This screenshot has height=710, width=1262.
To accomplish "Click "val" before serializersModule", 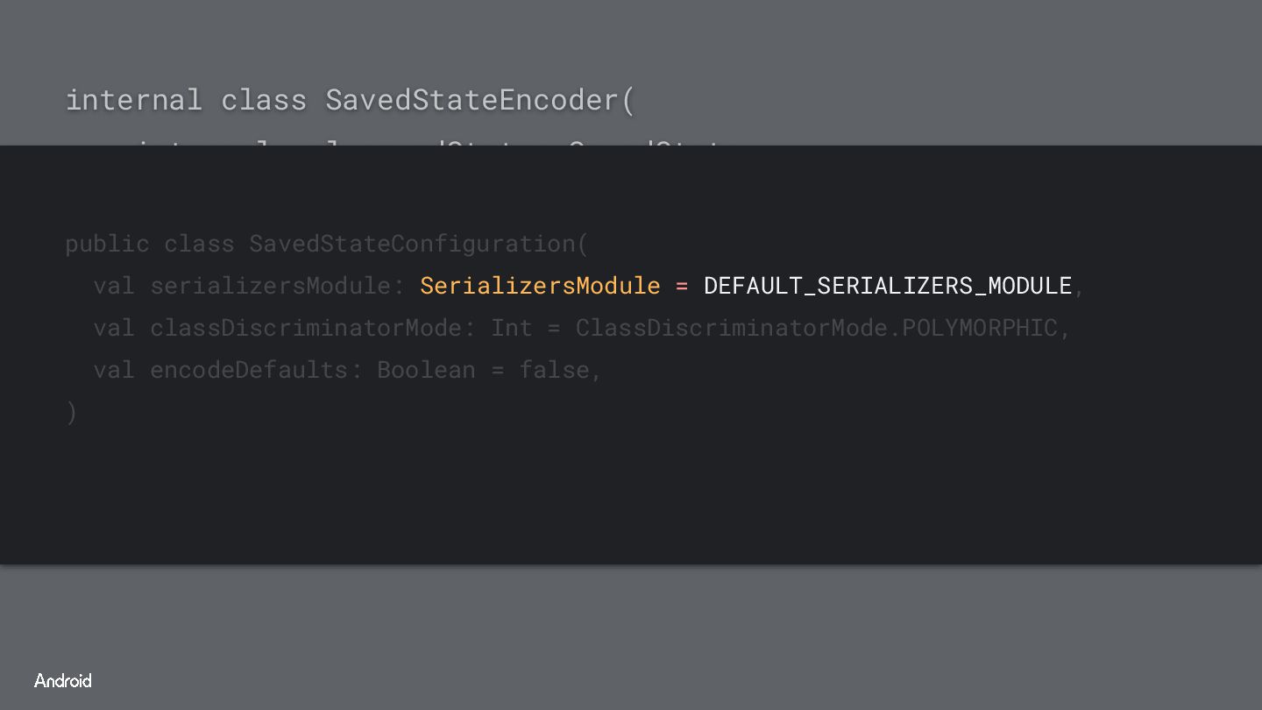I will pyautogui.click(x=114, y=286).
